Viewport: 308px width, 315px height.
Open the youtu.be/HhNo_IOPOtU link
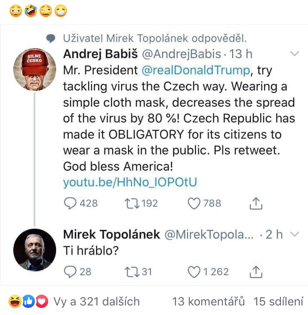(130, 182)
